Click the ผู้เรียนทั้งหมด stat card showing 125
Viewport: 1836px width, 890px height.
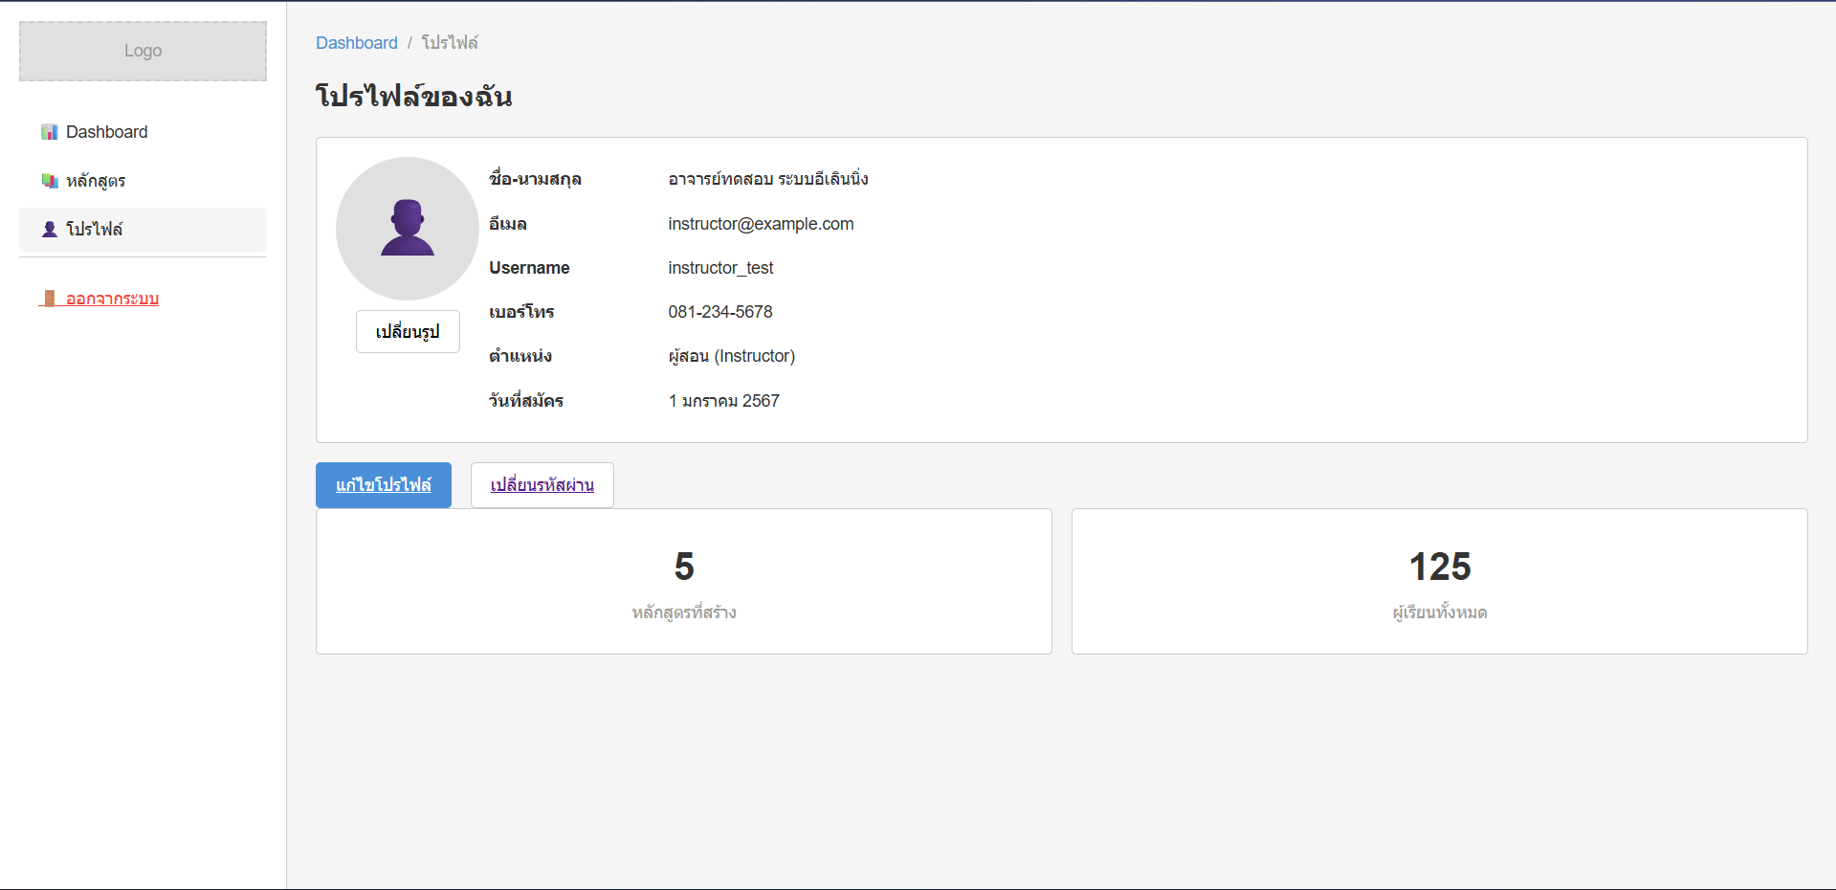point(1439,581)
